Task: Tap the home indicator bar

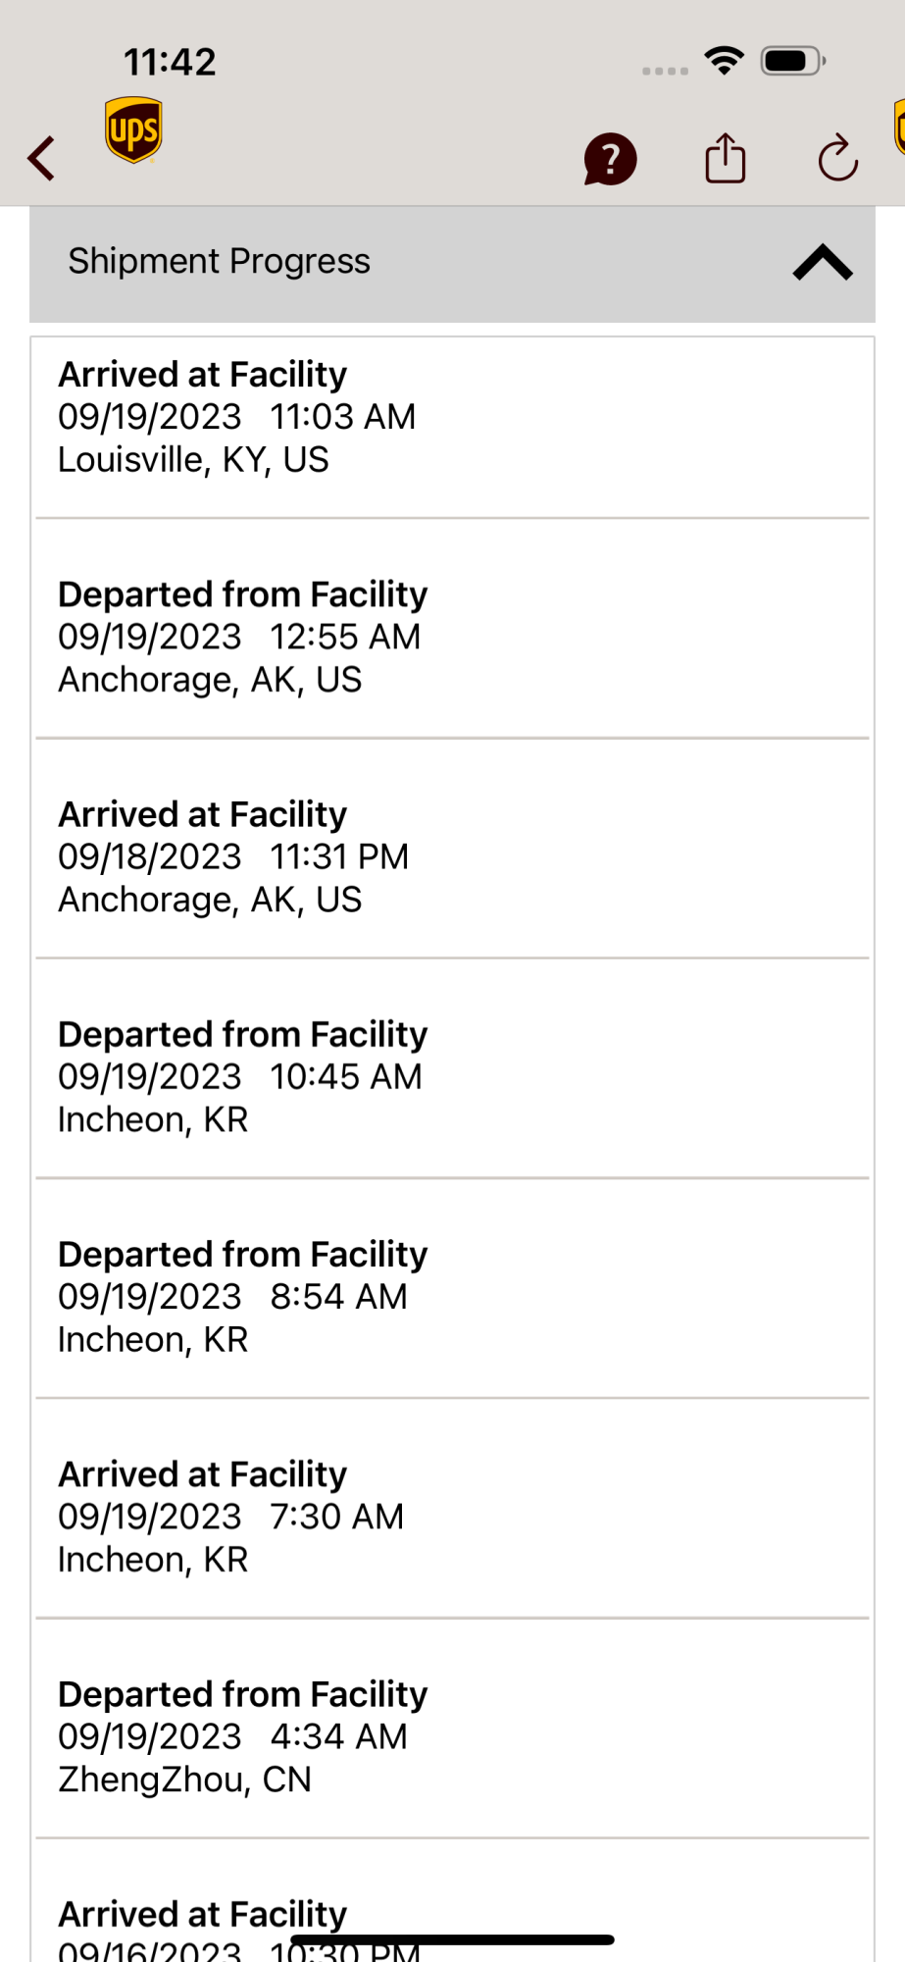Action: (x=452, y=1939)
